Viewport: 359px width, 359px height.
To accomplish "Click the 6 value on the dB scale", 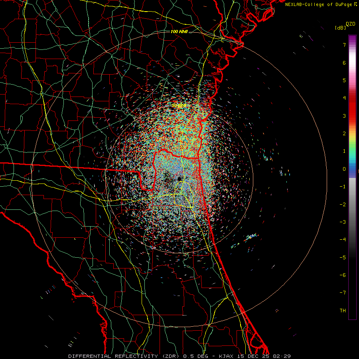I will coord(344,63).
